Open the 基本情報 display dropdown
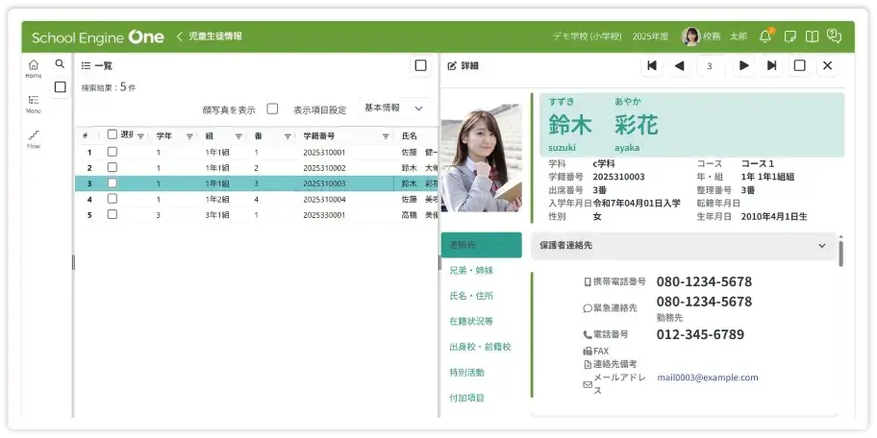Screen dimensions: 877x438 click(393, 108)
